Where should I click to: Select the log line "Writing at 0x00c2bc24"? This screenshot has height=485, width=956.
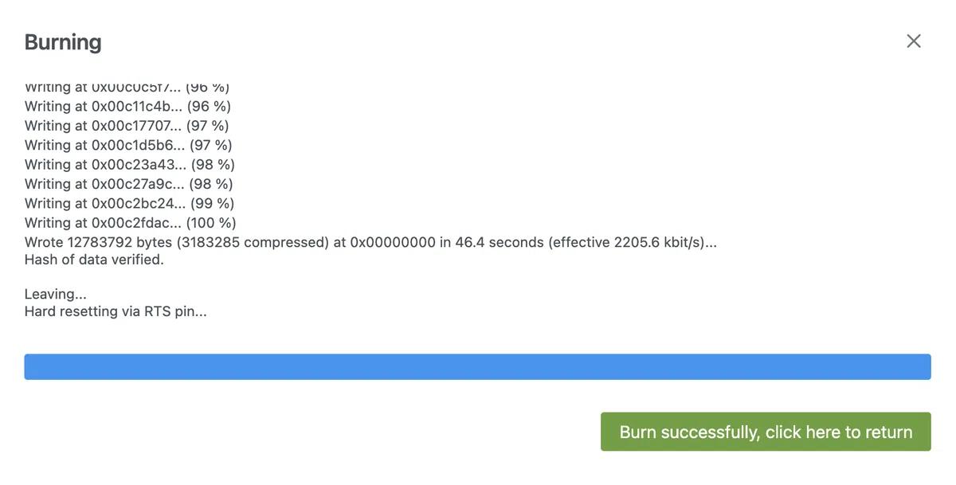[x=130, y=203]
